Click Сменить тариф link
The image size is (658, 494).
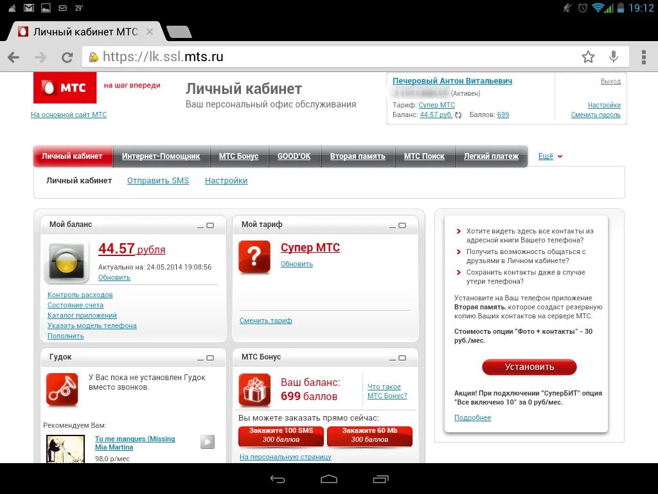pos(266,320)
